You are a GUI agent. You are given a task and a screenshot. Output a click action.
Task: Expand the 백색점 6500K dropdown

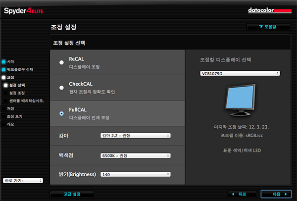pos(135,155)
